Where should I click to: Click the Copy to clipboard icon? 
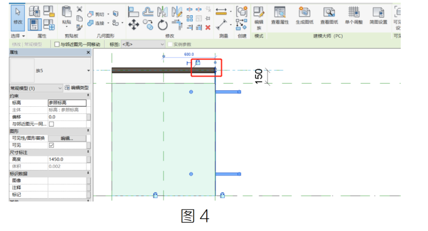click(x=80, y=18)
